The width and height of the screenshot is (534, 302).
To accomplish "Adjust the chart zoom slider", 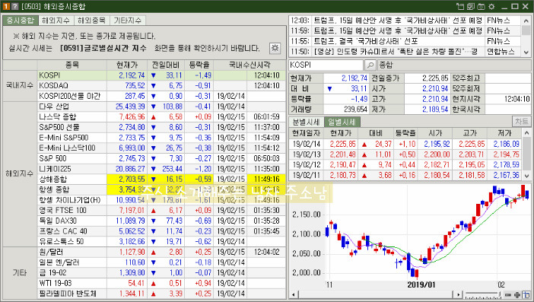I will pos(484,295).
